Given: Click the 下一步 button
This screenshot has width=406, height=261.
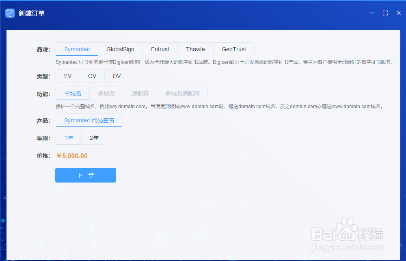Looking at the screenshot, I should click(86, 175).
